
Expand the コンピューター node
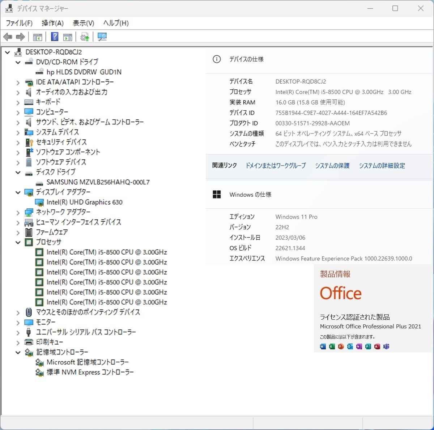pos(18,112)
